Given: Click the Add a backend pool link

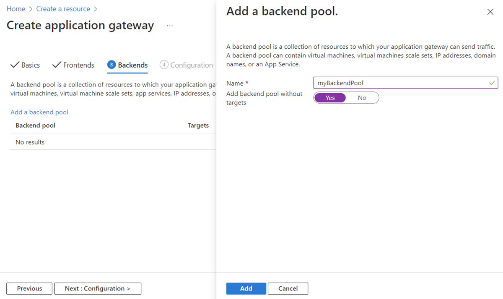Looking at the screenshot, I should [39, 112].
